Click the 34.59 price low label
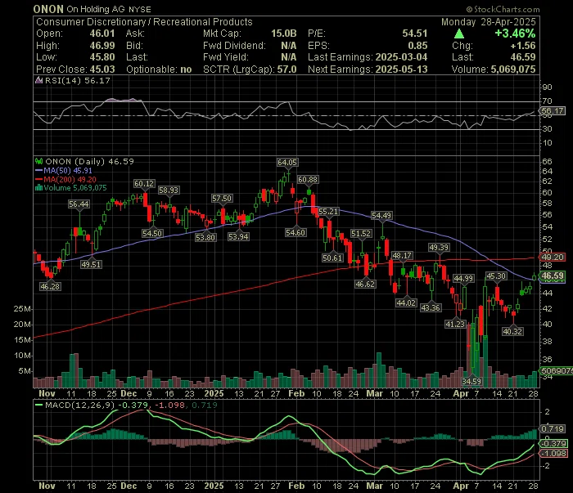This screenshot has height=493, width=573. (x=471, y=381)
